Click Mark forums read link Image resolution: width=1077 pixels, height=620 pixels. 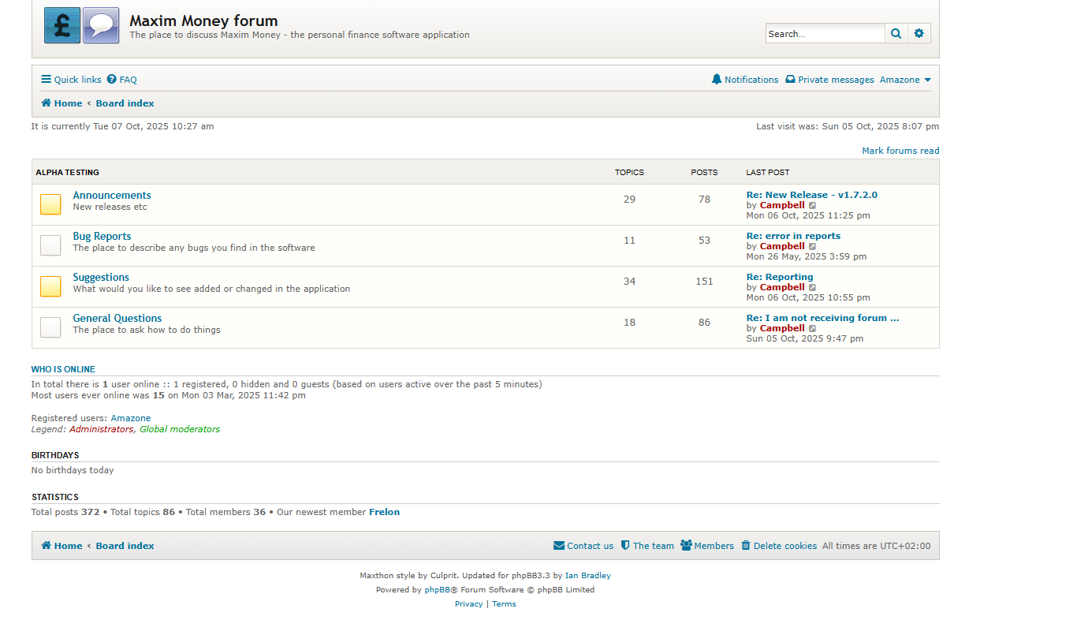pos(900,151)
